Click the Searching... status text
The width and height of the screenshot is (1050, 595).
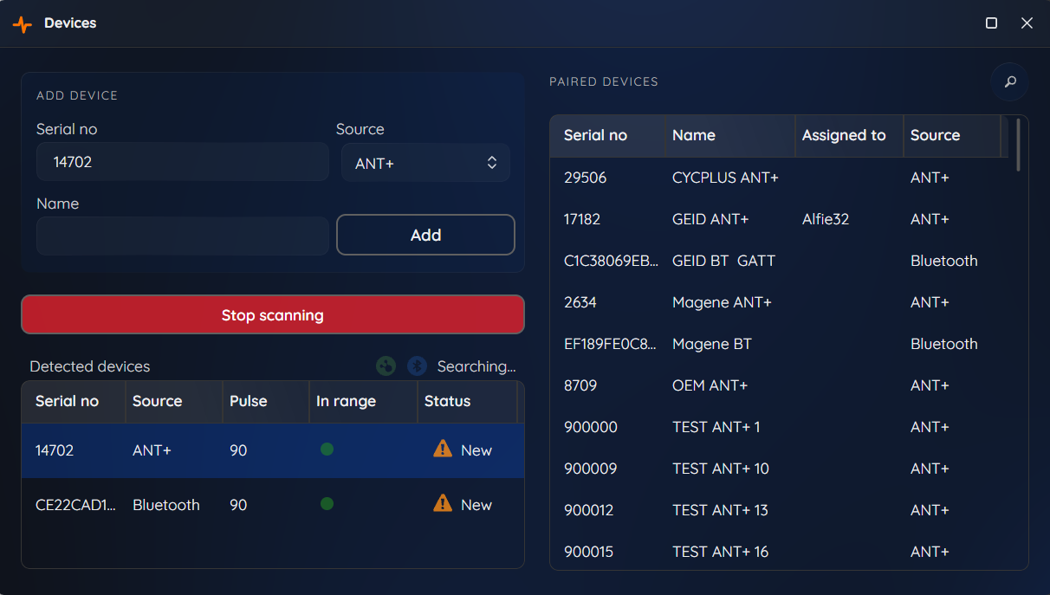pos(476,366)
